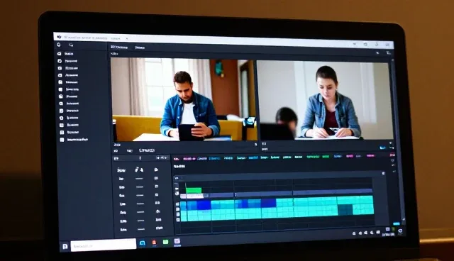Viewport: 454px width, 261px height.
Task: Click the white taskbar search box
Action: click(103, 245)
